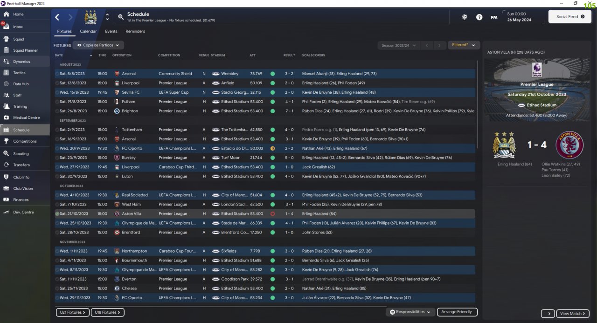The height and width of the screenshot is (323, 597).
Task: Click Arsenal badge in Community Shield row
Action: (x=117, y=74)
